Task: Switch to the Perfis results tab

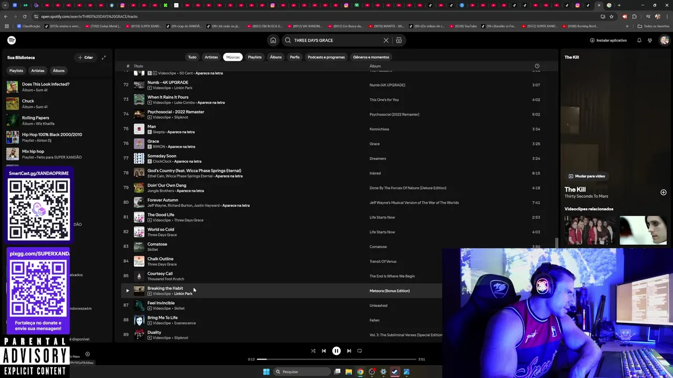Action: click(294, 57)
